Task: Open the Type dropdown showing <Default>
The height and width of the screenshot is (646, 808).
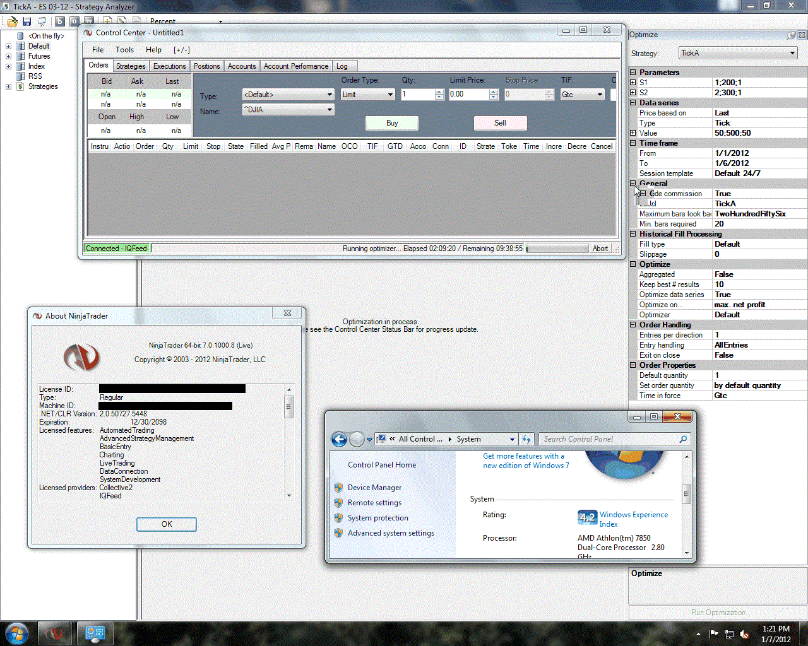Action: point(288,95)
